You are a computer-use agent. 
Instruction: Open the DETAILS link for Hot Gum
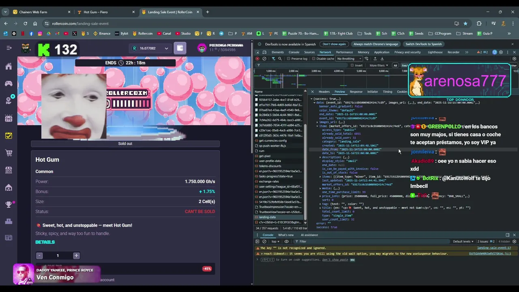pos(45,242)
